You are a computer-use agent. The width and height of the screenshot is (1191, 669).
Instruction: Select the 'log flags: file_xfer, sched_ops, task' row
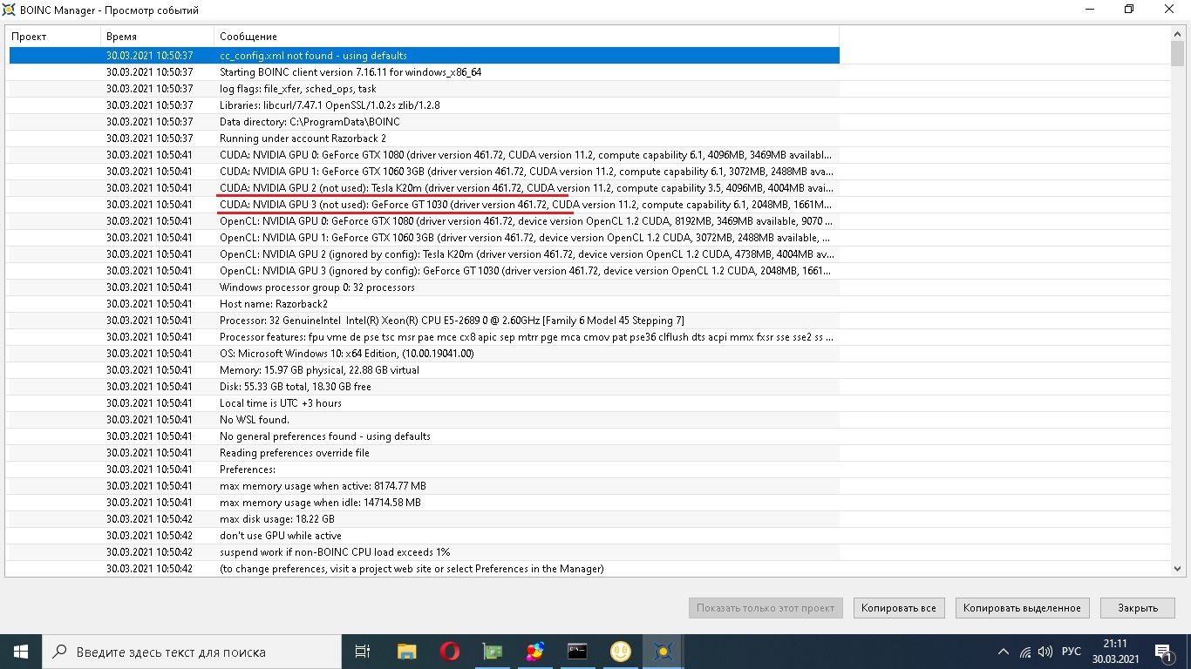(424, 89)
